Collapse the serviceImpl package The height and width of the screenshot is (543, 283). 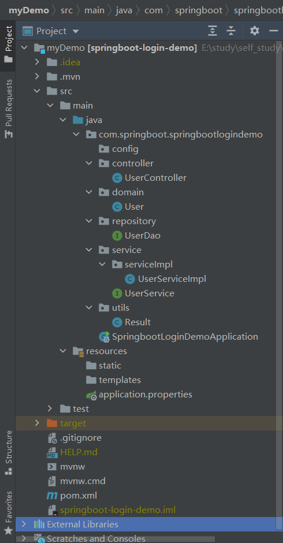click(102, 264)
